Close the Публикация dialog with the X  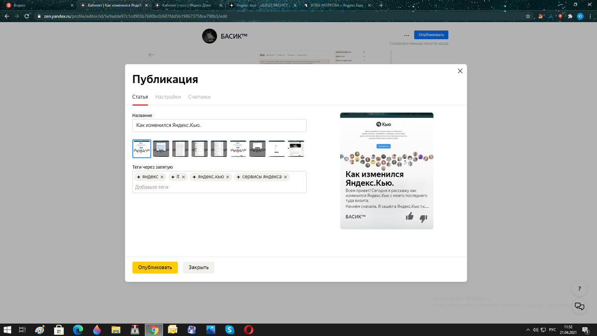point(460,71)
